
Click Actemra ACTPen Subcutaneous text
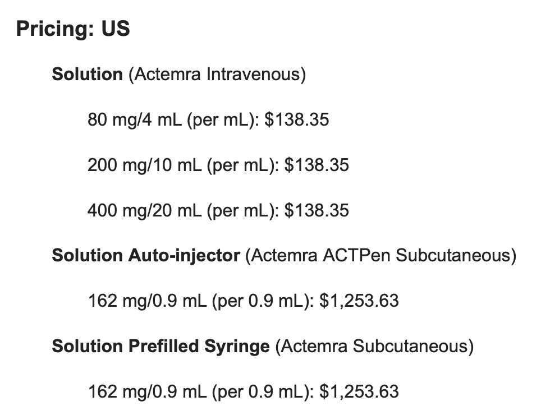click(381, 255)
